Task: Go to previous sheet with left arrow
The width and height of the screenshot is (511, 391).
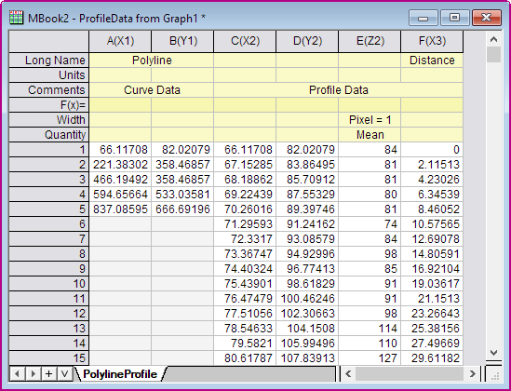Action: click(17, 373)
